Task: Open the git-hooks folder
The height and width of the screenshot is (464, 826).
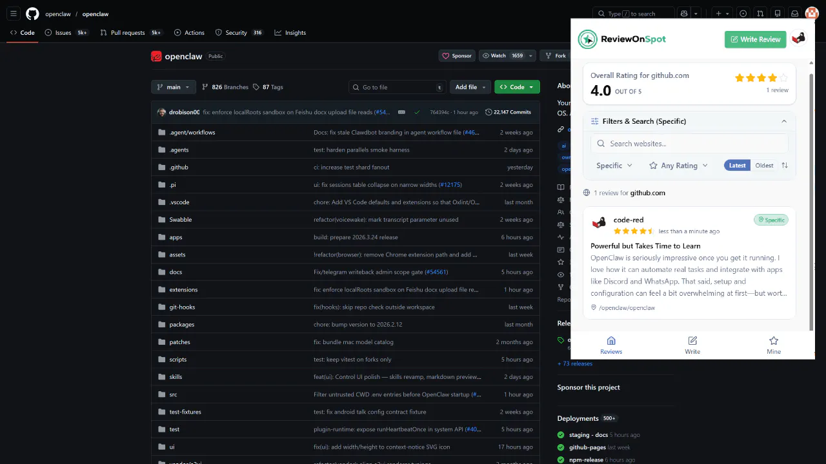Action: [182, 307]
